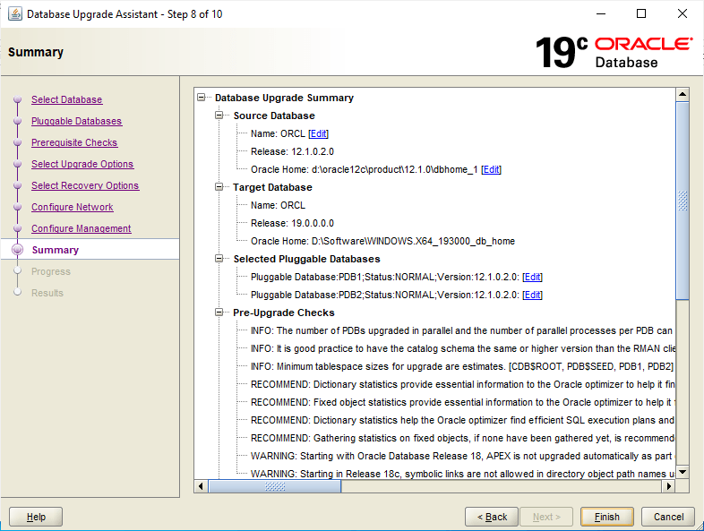Click the Java app icon in title bar
This screenshot has width=704, height=531.
click(15, 14)
